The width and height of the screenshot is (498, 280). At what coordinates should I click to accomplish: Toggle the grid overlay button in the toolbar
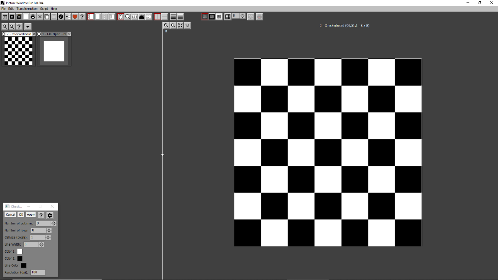point(227,17)
